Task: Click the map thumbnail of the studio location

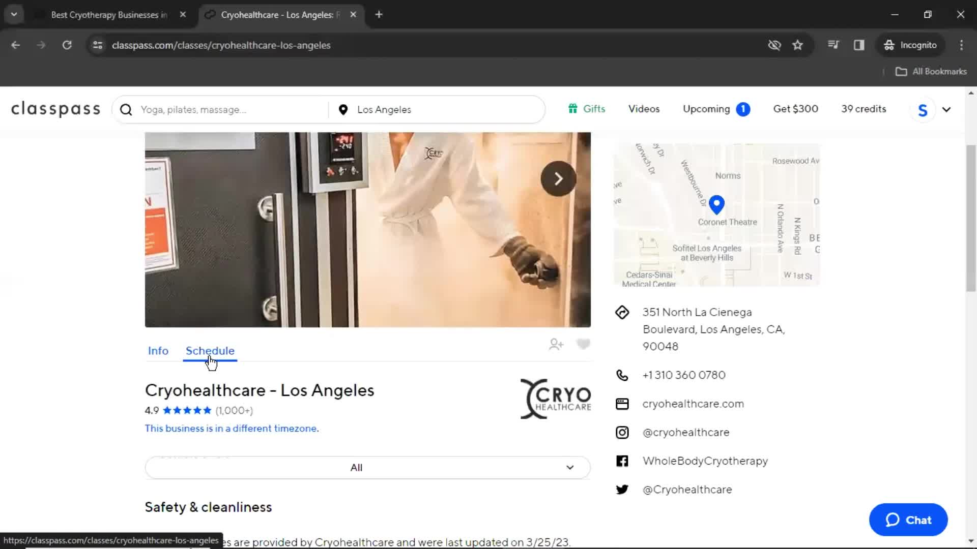Action: [716, 215]
